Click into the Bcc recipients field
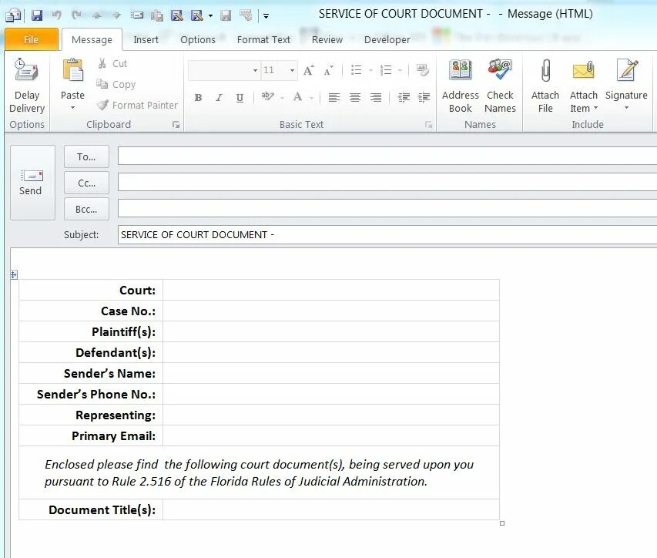The height and width of the screenshot is (558, 657). pos(387,208)
